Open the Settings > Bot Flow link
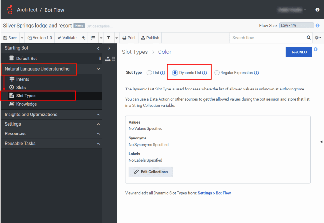 pos(214,193)
